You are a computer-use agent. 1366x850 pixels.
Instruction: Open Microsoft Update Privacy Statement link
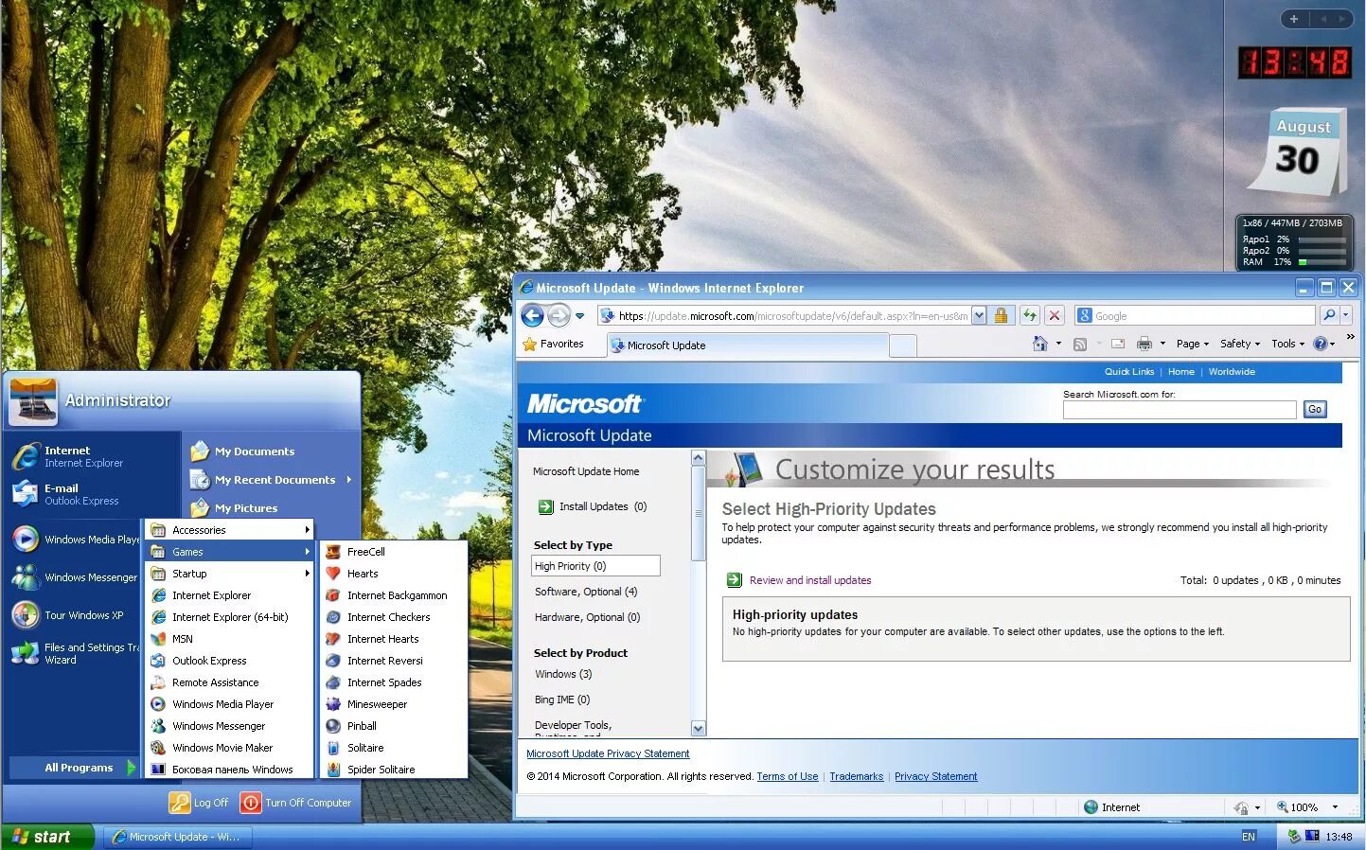point(608,754)
